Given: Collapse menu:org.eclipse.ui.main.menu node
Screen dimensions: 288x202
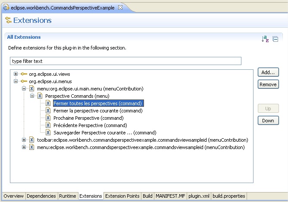Looking at the screenshot, I should click(x=24, y=89).
